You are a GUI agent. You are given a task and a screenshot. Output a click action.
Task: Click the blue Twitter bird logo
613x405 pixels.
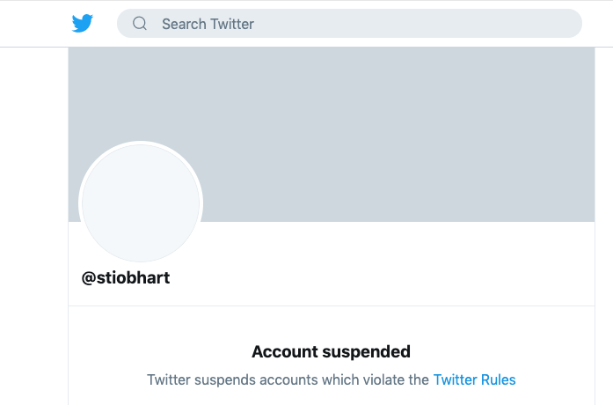(x=83, y=24)
